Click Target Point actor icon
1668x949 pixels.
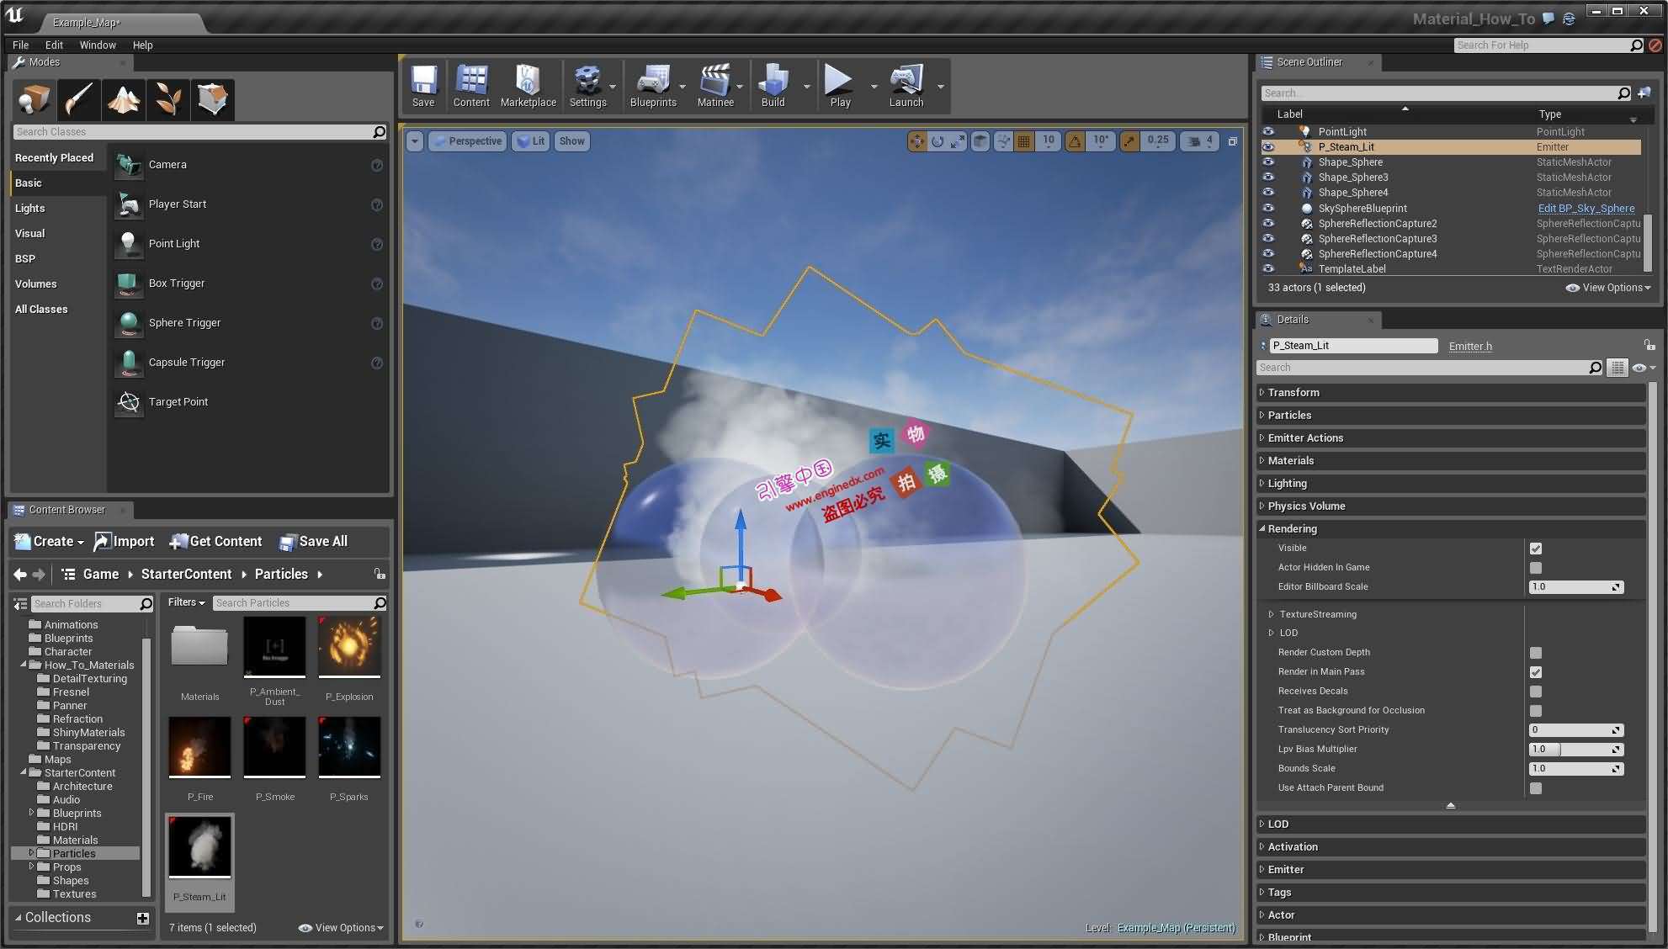point(129,402)
